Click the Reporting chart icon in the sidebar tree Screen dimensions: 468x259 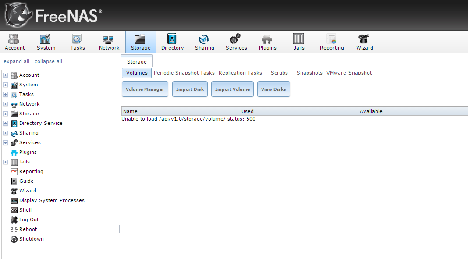[14, 172]
